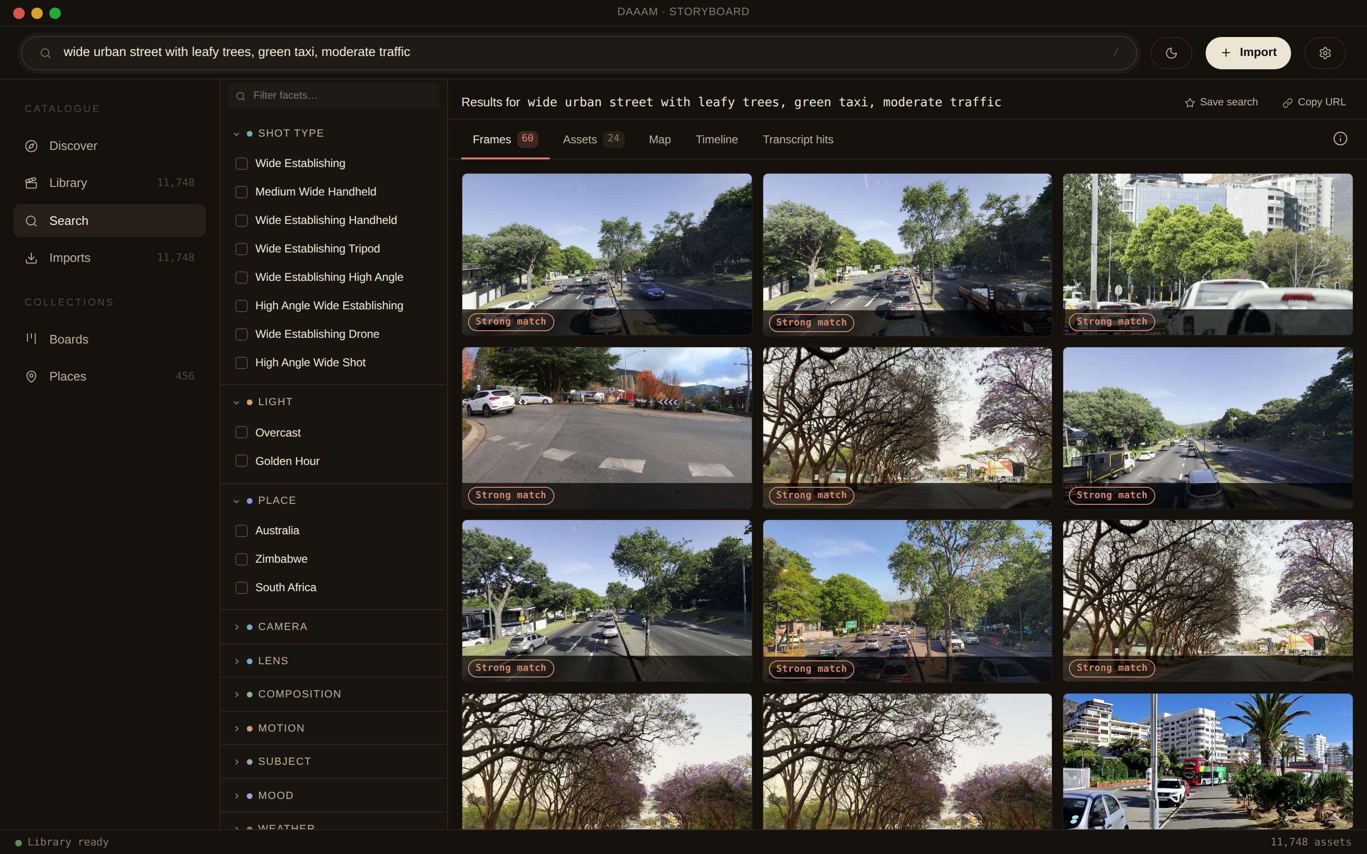
Task: Open settings via the gear icon
Action: [x=1325, y=53]
